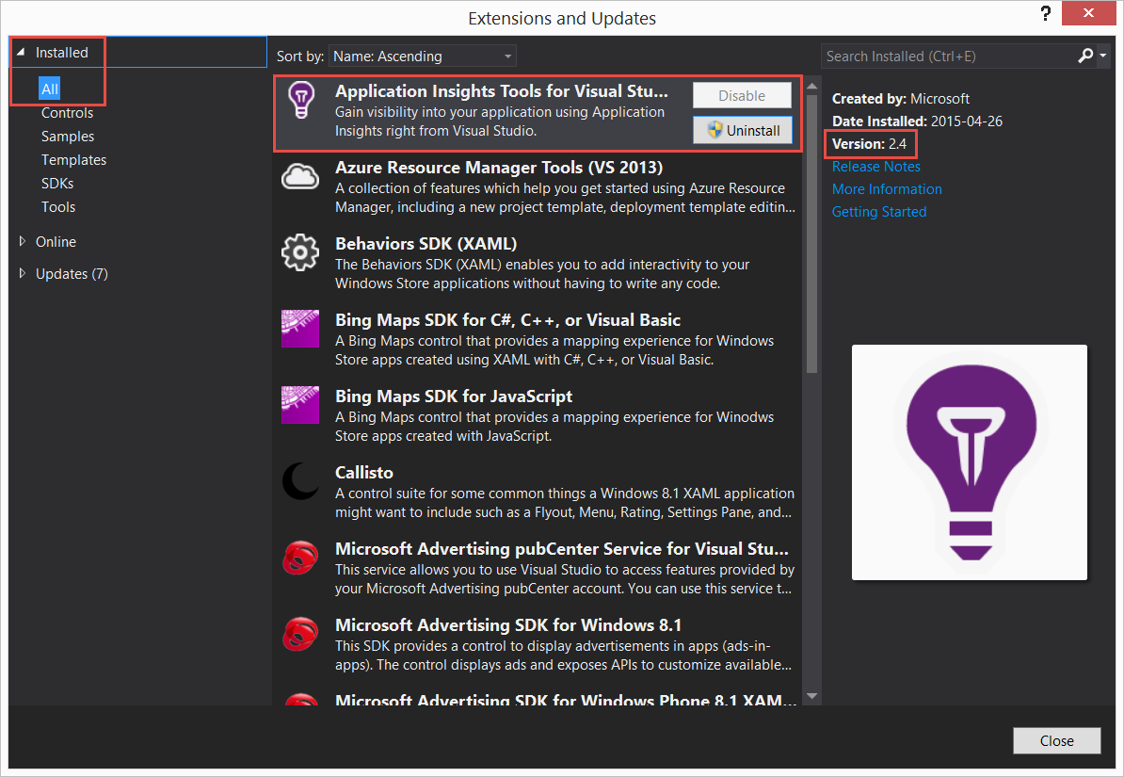Image resolution: width=1124 pixels, height=777 pixels.
Task: Click the large Application Insights preview image
Action: (x=970, y=462)
